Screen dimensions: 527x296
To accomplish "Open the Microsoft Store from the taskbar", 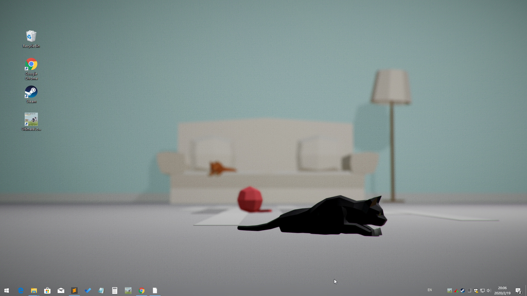I will (x=47, y=291).
